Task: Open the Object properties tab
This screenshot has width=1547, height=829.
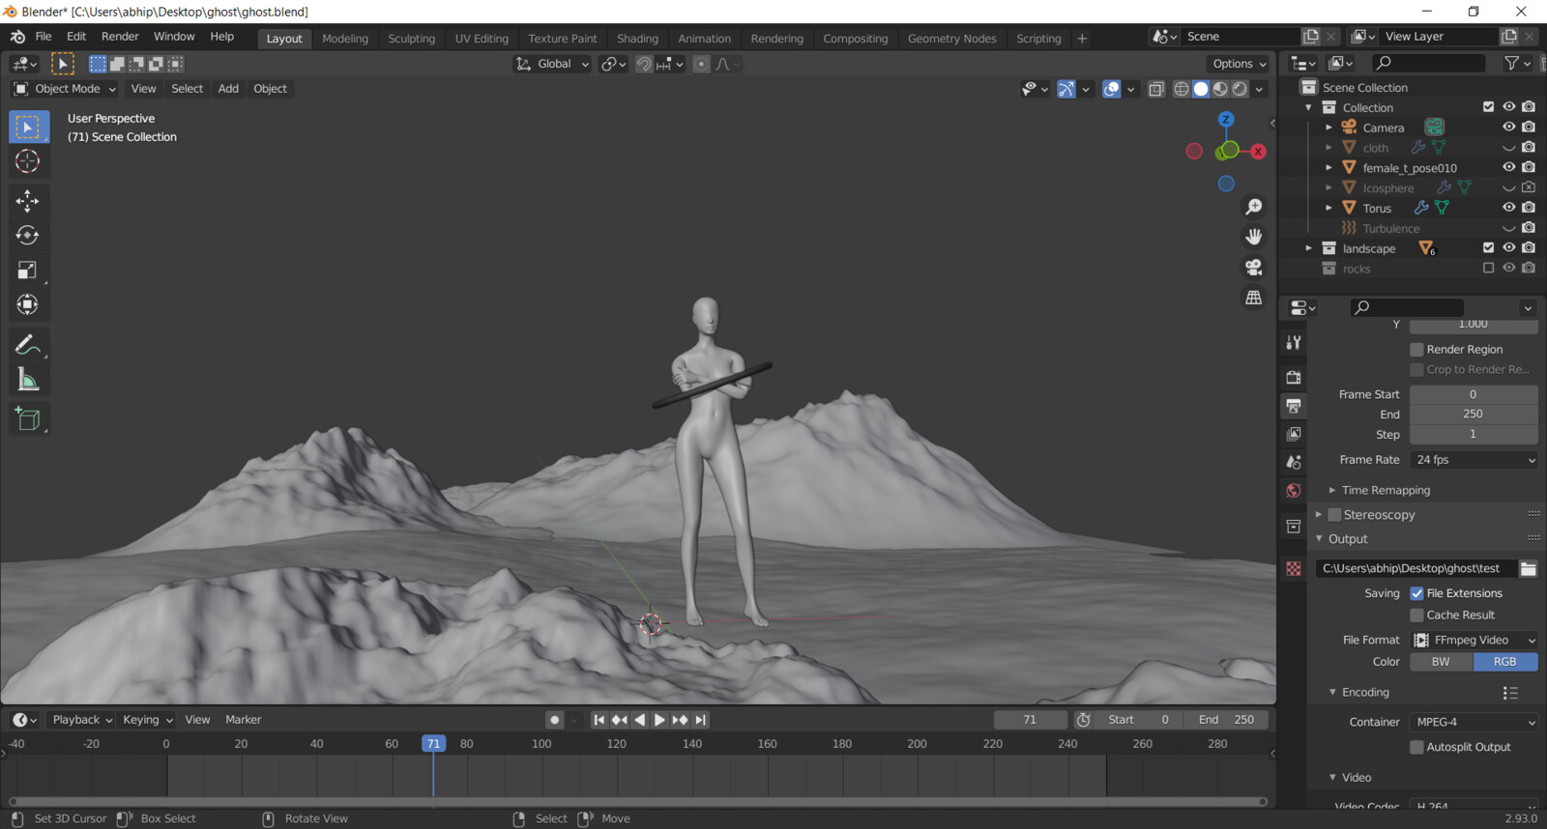Action: click(x=1294, y=527)
